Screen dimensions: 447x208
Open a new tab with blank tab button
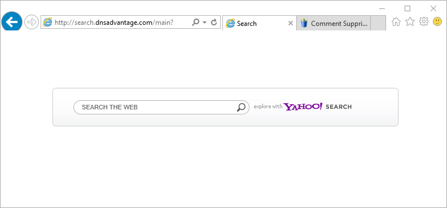click(378, 23)
